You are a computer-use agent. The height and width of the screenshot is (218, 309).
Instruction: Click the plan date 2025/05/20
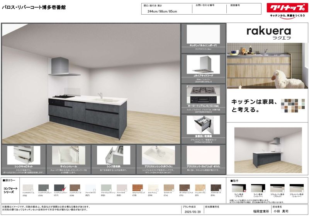192,212
